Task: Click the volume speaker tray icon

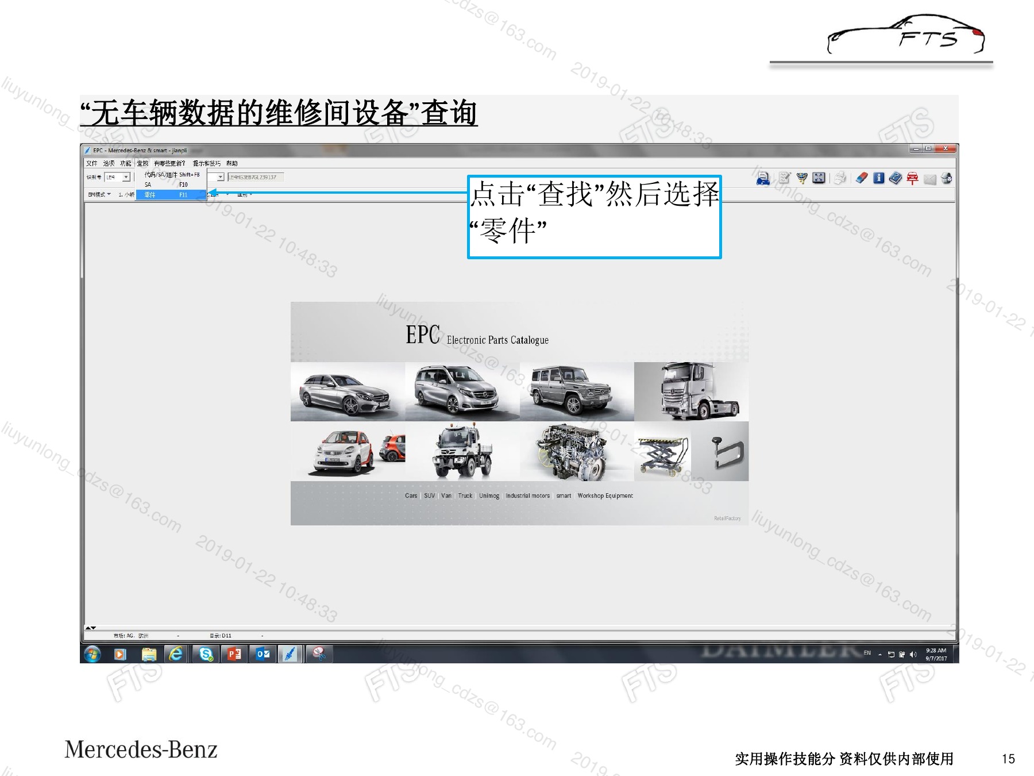Action: pyautogui.click(x=913, y=654)
